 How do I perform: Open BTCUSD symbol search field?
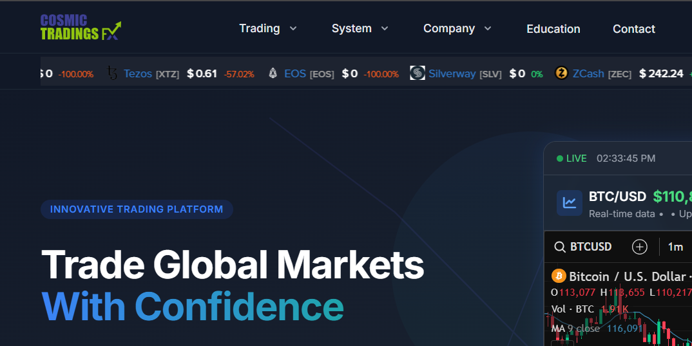coord(583,247)
